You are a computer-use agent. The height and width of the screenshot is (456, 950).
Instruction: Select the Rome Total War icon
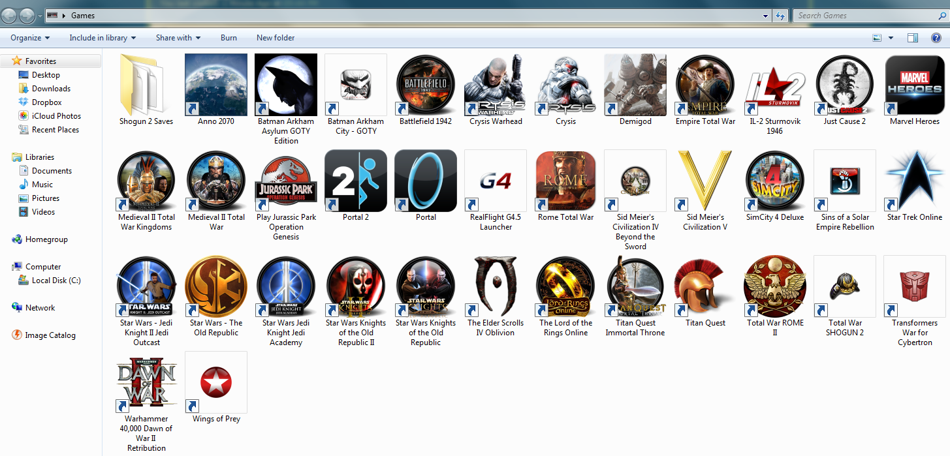(x=565, y=181)
